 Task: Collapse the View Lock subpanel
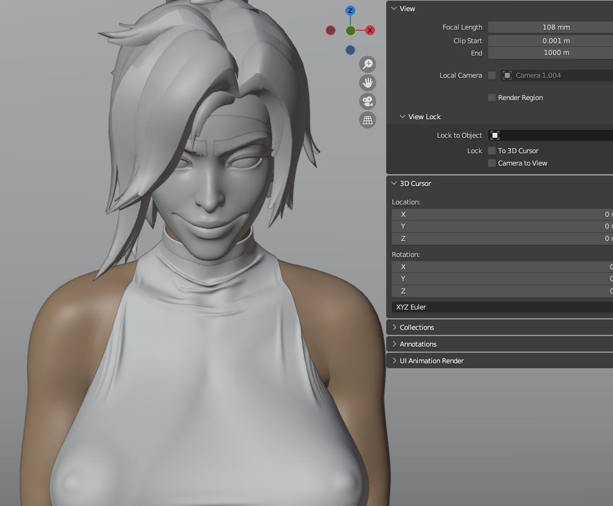[402, 117]
